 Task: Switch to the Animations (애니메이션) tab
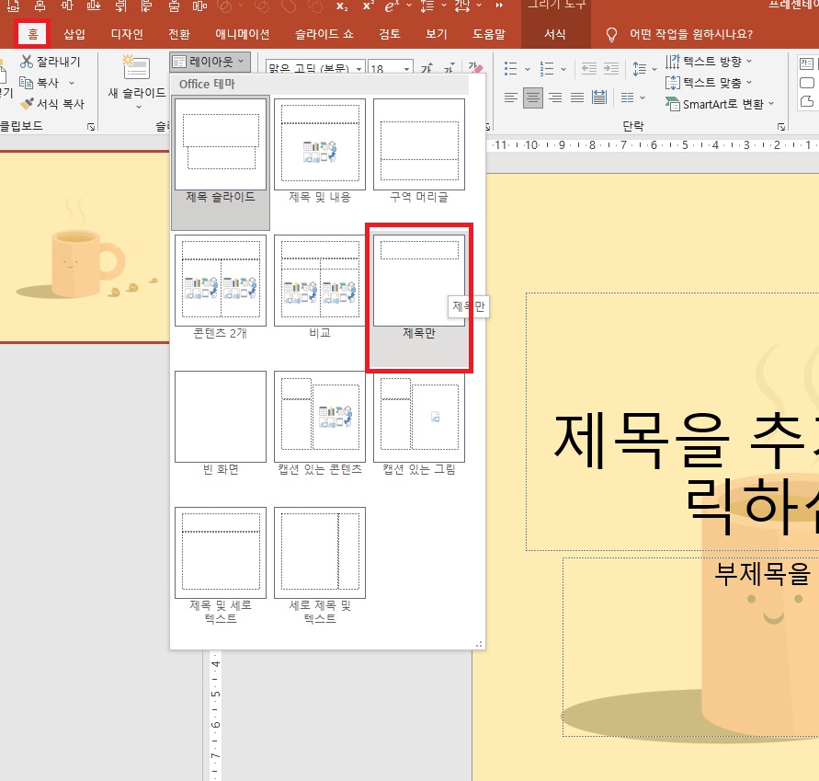click(243, 35)
